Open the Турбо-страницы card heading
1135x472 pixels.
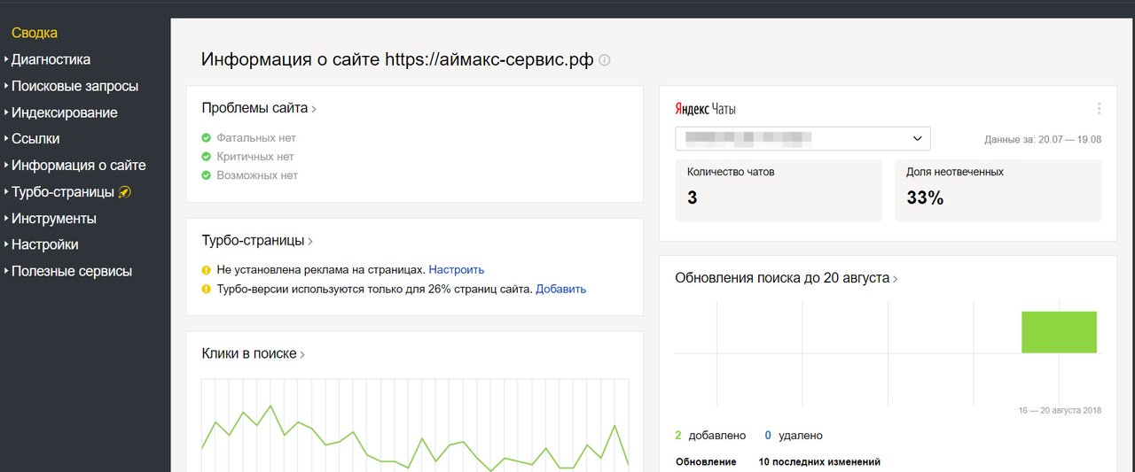coord(257,241)
